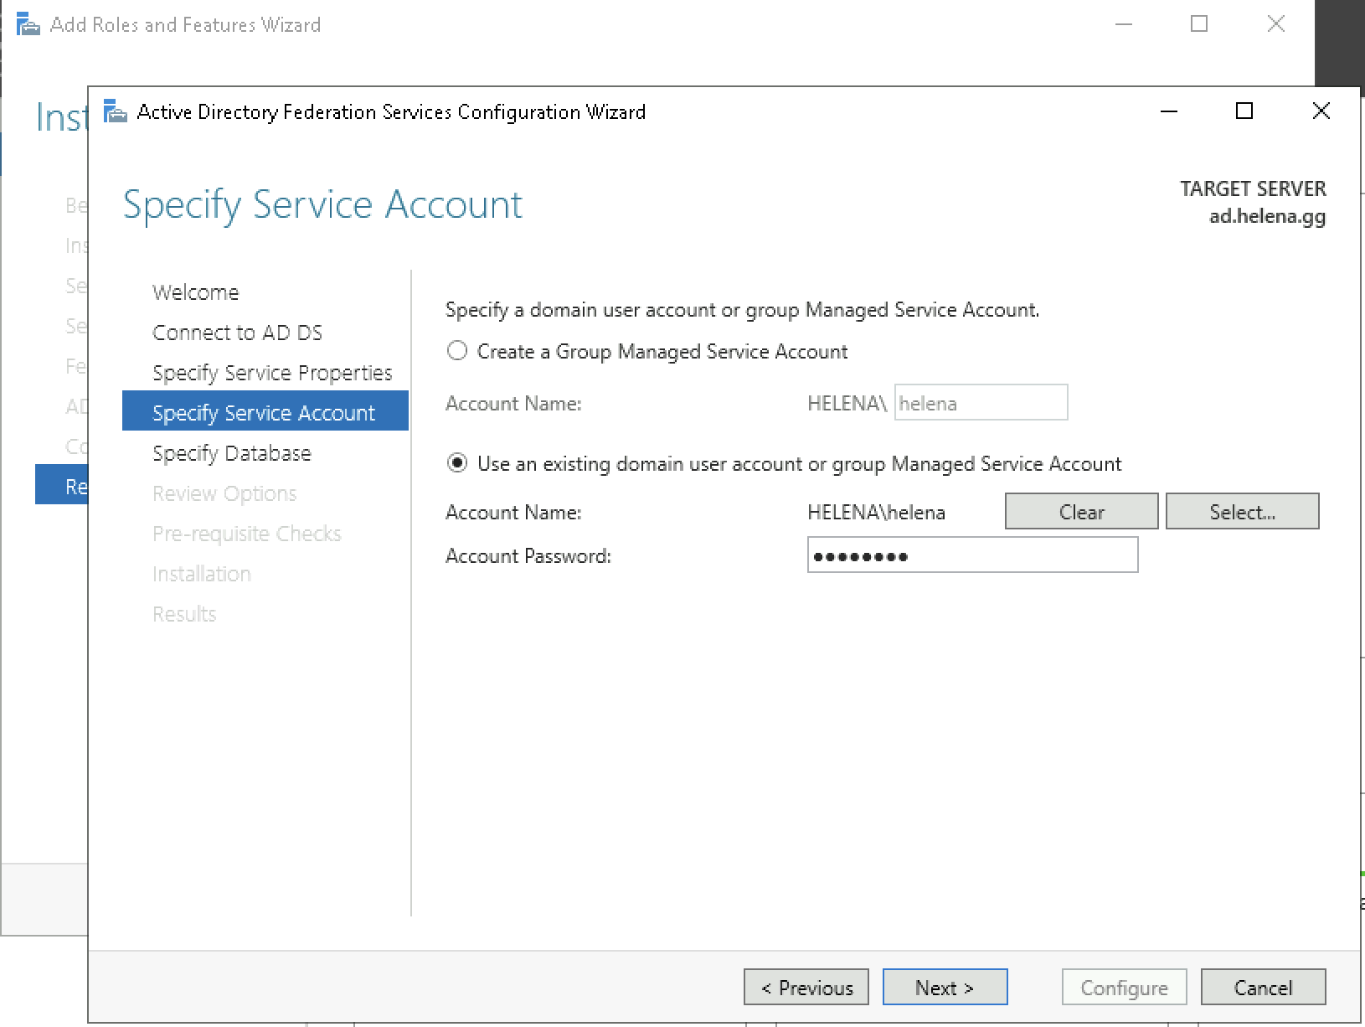Click the Account Password field
The image size is (1365, 1027).
click(x=971, y=555)
